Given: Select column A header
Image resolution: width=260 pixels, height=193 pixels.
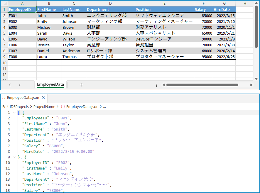Looking at the screenshot, I should click(x=22, y=3).
